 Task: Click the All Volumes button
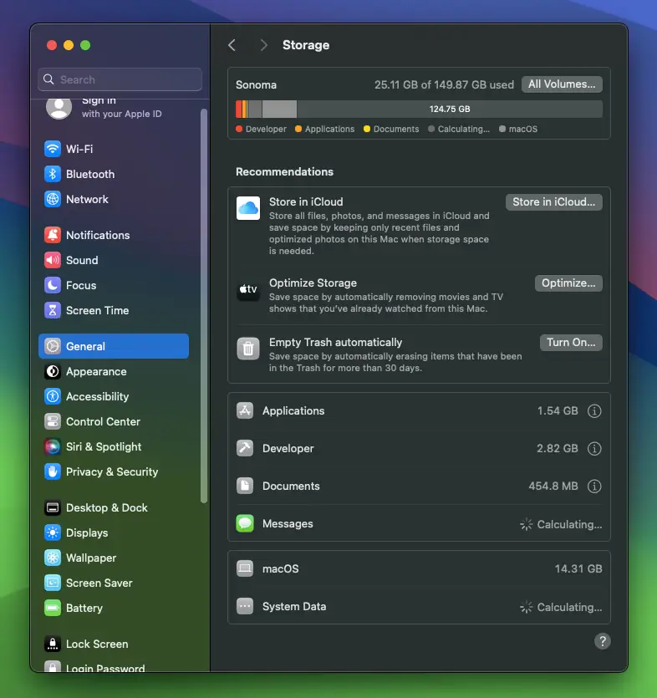(x=562, y=84)
